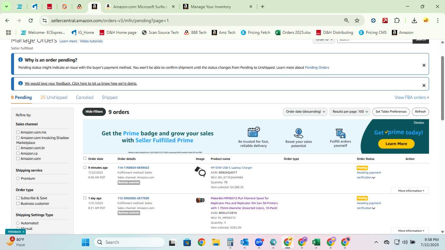Screen dimensions: 445x250
Task: Open Task View from the taskbar
Action: pyautogui.click(x=173, y=242)
